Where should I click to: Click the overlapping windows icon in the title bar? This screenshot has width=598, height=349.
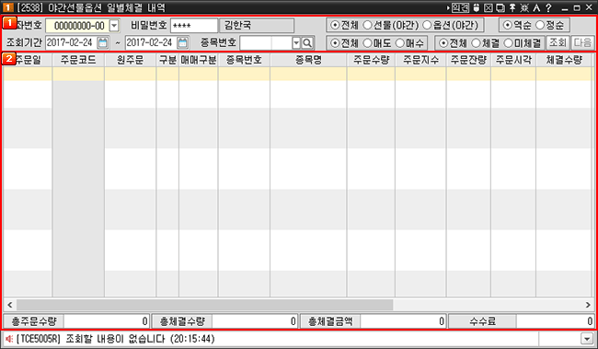(500, 7)
